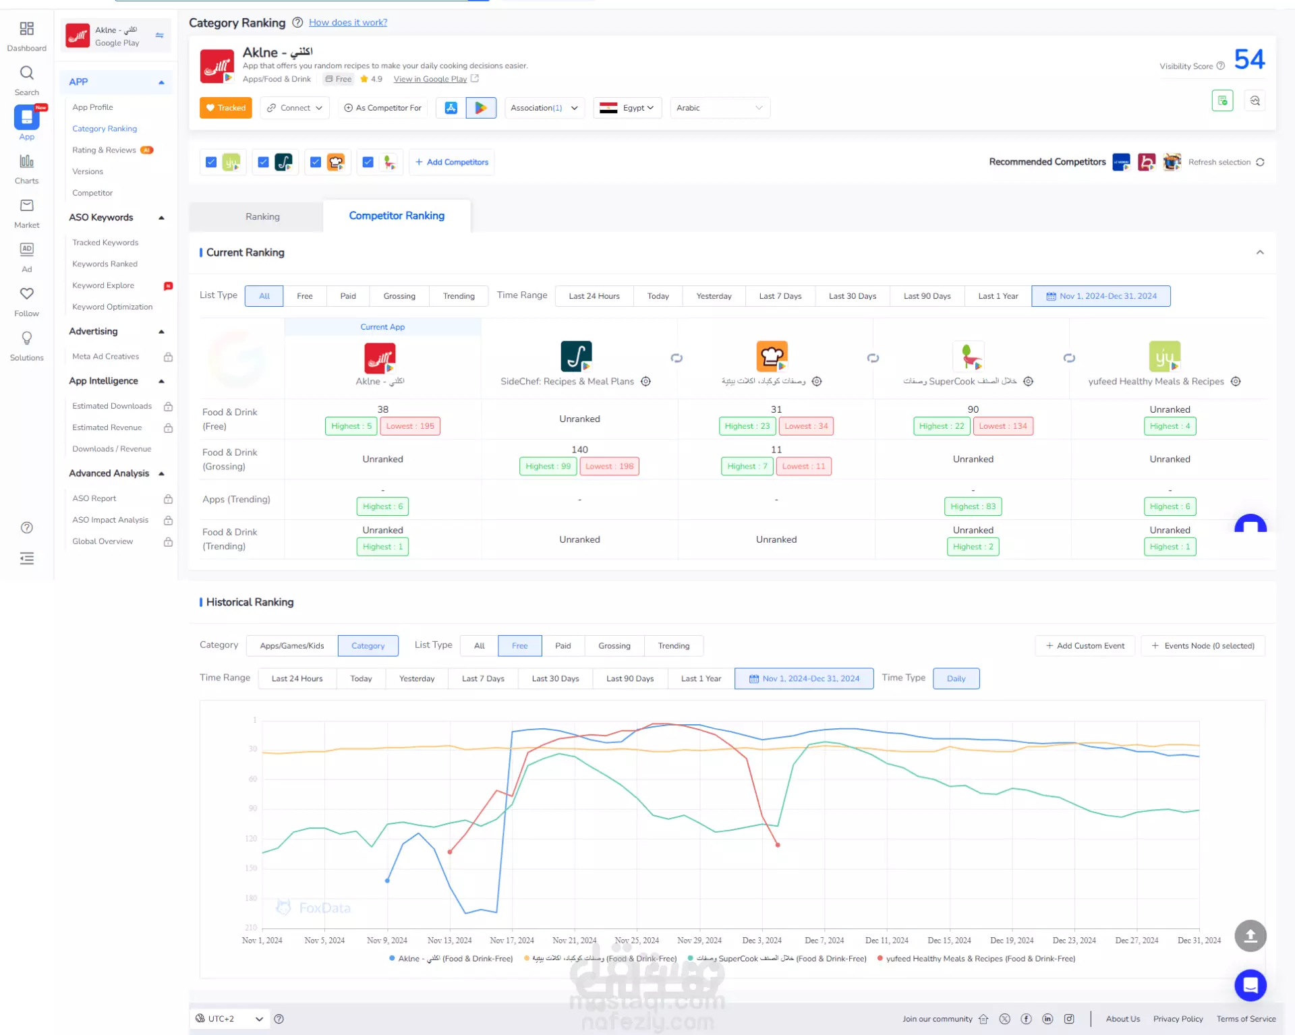1295x1035 pixels.
Task: Click the Refresh selection icon
Action: (1260, 162)
